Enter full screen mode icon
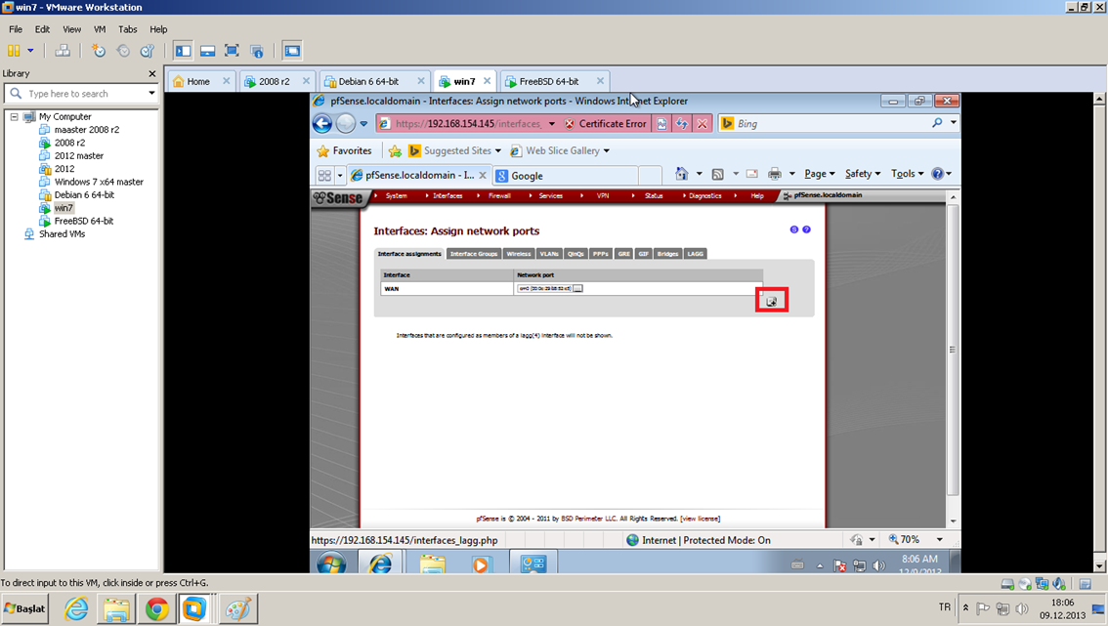The height and width of the screenshot is (626, 1108). click(x=232, y=51)
